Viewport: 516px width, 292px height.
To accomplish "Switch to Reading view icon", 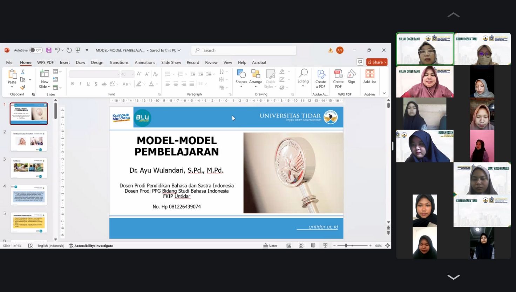I will pyautogui.click(x=313, y=246).
